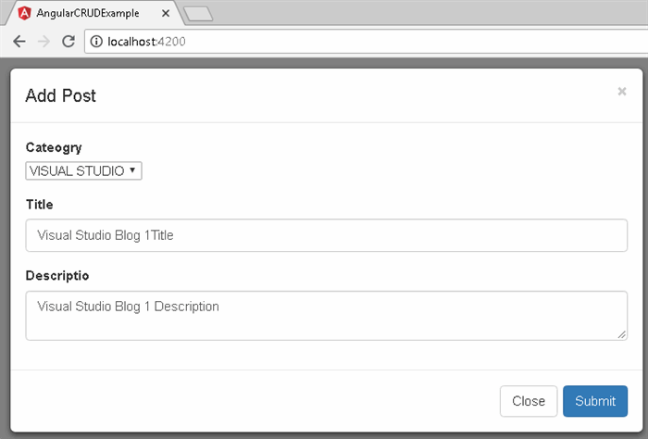
Task: Click the Add Post dialog heading
Action: [61, 95]
